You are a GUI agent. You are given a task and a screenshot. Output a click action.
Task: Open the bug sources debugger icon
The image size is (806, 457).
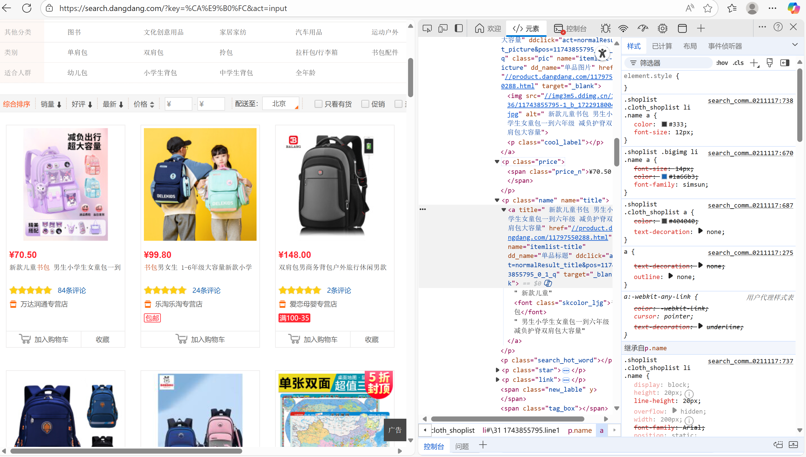pos(605,28)
